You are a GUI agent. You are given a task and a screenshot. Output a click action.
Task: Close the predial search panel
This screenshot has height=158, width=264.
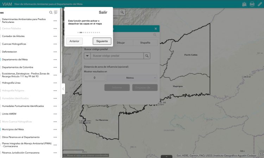(x=156, y=28)
